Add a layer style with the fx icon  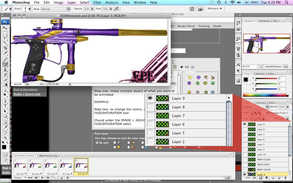254,178
